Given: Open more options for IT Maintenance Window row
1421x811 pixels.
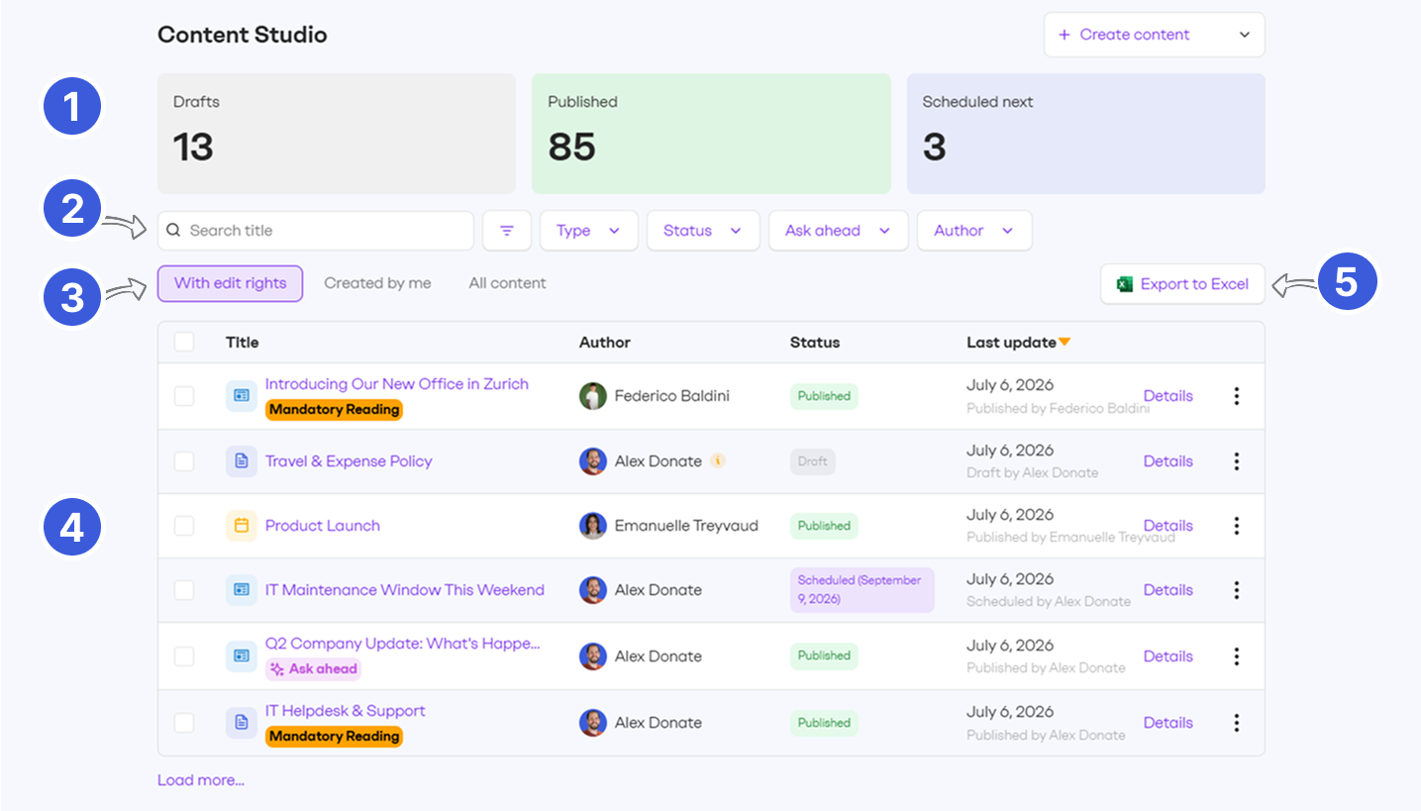Looking at the screenshot, I should click(x=1236, y=590).
